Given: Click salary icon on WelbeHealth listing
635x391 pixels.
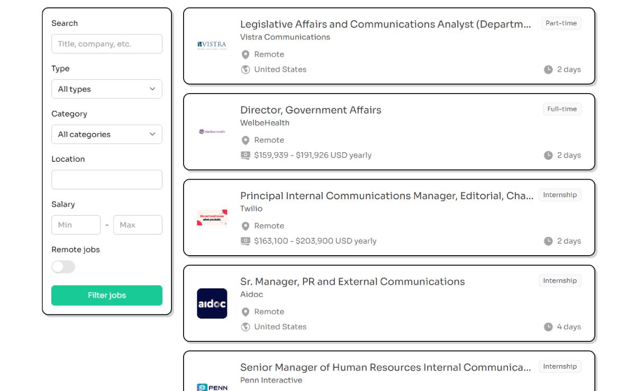Looking at the screenshot, I should [246, 155].
